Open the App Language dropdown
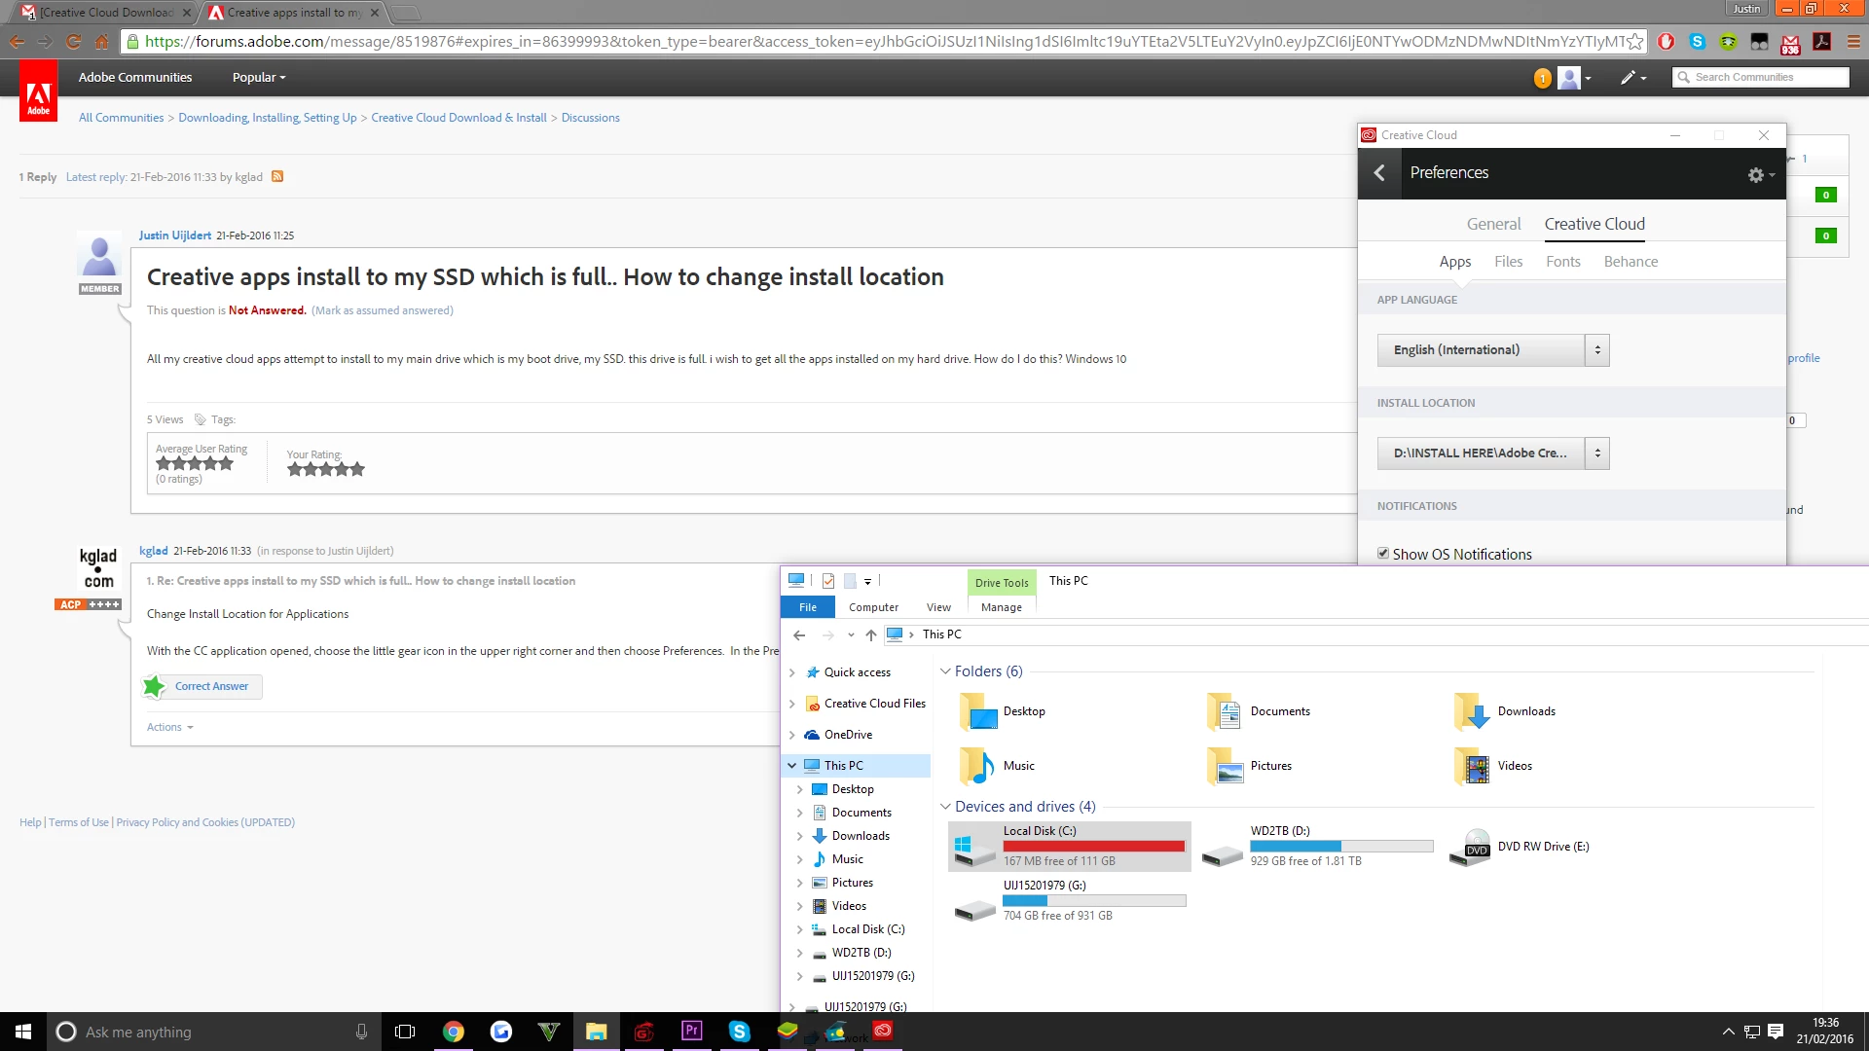Viewport: 1869px width, 1051px height. point(1493,350)
